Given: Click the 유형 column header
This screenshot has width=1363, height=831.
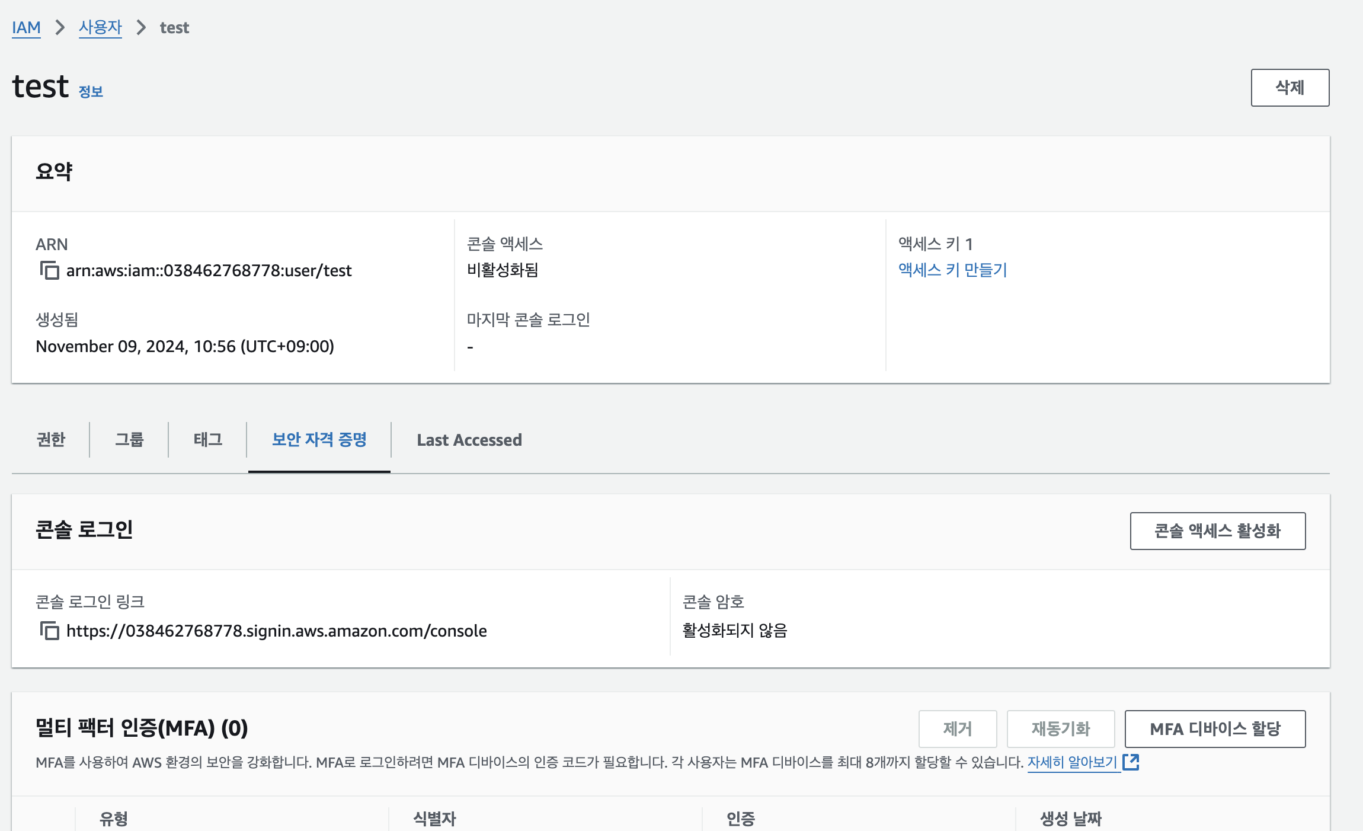Looking at the screenshot, I should point(114,819).
